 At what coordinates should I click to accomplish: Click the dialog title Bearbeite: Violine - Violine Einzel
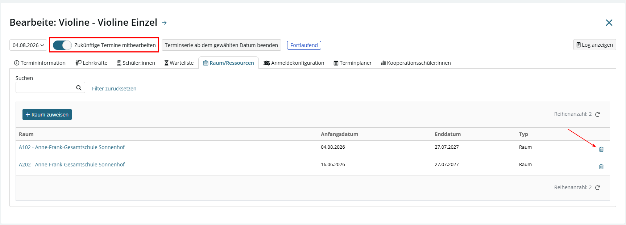coord(83,22)
